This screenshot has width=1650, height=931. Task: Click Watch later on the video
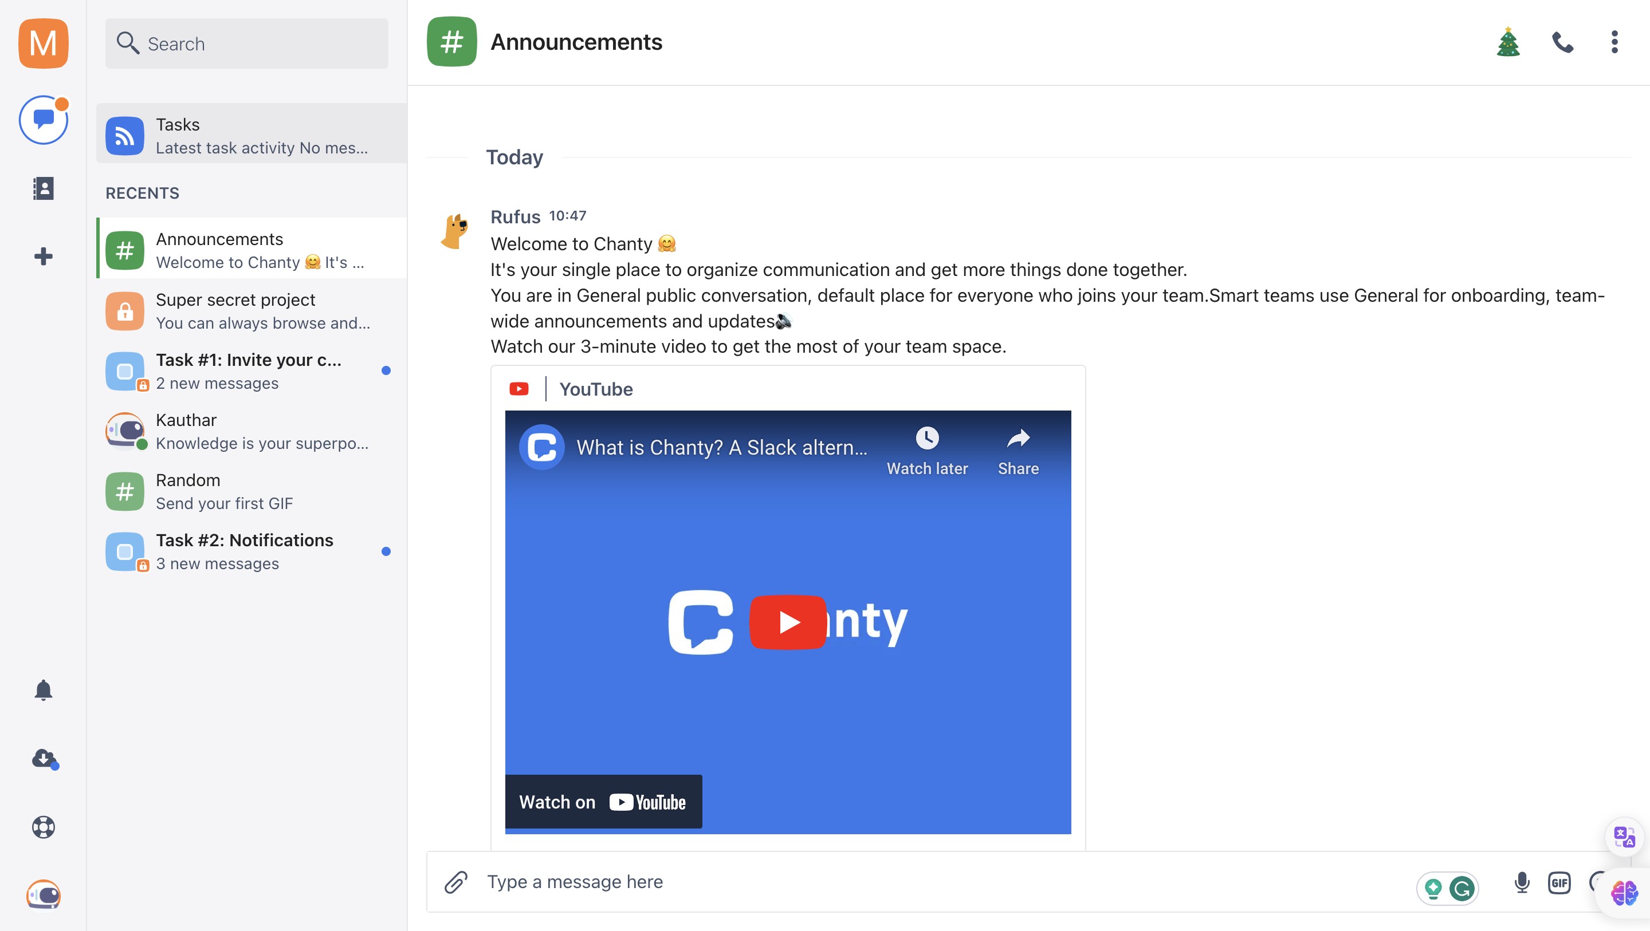(x=926, y=451)
